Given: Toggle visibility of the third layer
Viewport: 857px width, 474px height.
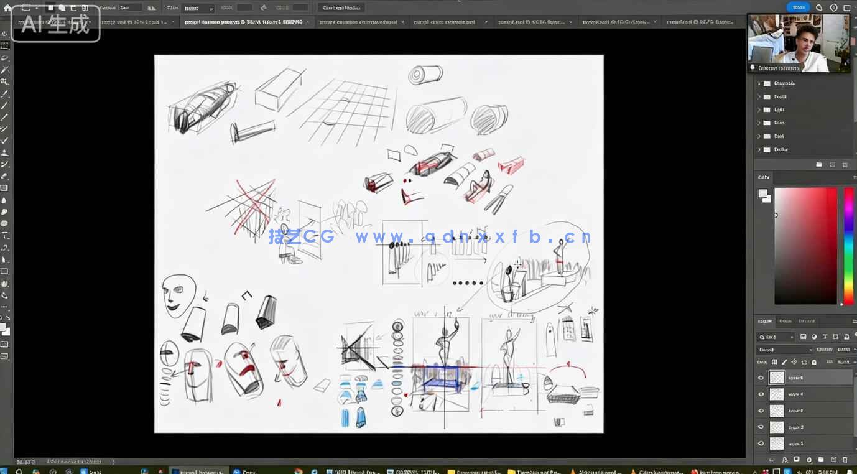Looking at the screenshot, I should click(x=761, y=411).
